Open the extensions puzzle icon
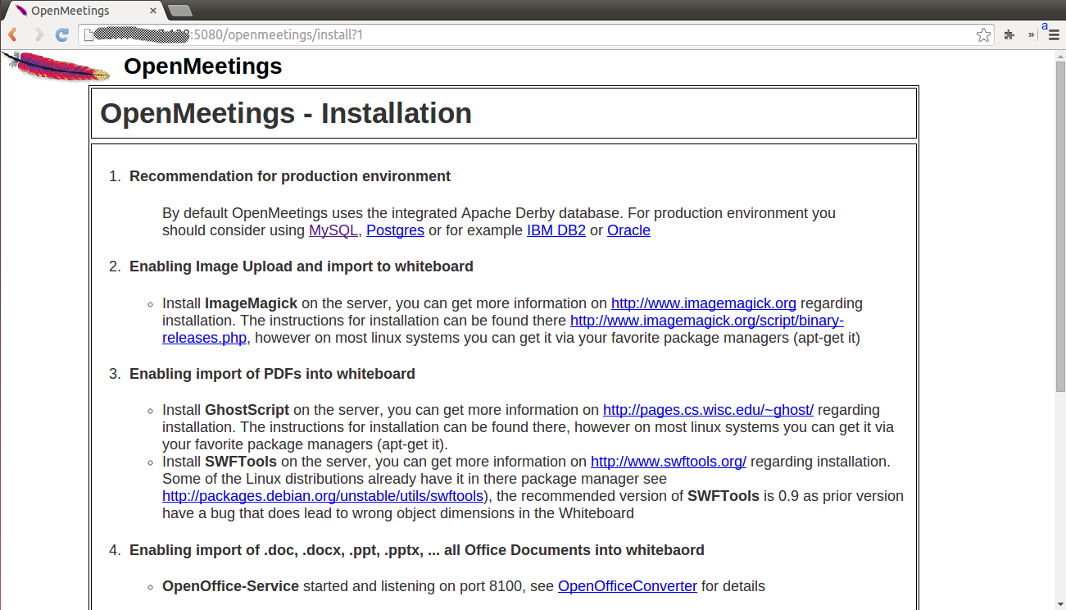The image size is (1066, 610). coord(1009,34)
